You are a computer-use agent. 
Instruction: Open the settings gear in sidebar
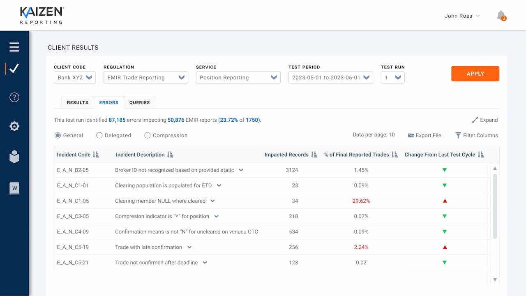pos(14,126)
